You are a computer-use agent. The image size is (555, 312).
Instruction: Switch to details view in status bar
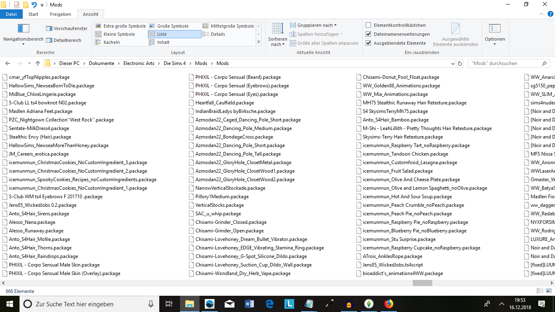540,291
